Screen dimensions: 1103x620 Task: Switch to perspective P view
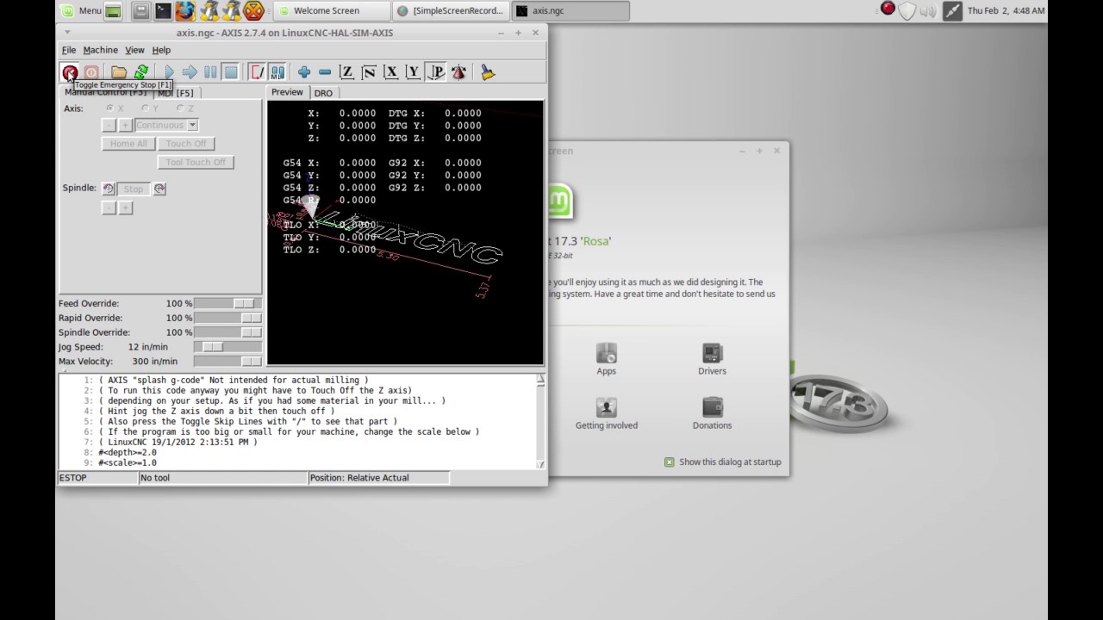pyautogui.click(x=436, y=72)
